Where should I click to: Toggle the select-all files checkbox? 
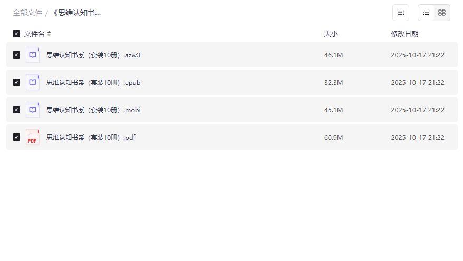point(16,34)
